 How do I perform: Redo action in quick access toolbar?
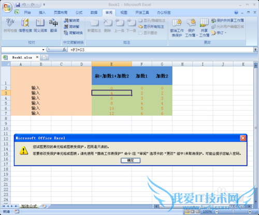(x=33, y=5)
